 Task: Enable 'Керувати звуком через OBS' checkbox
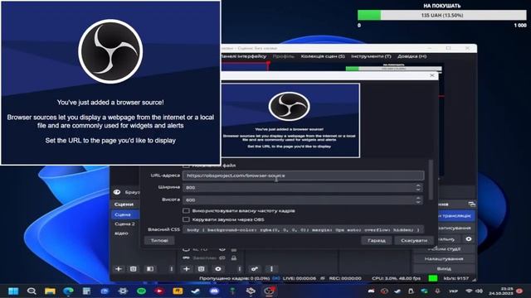[x=186, y=219]
